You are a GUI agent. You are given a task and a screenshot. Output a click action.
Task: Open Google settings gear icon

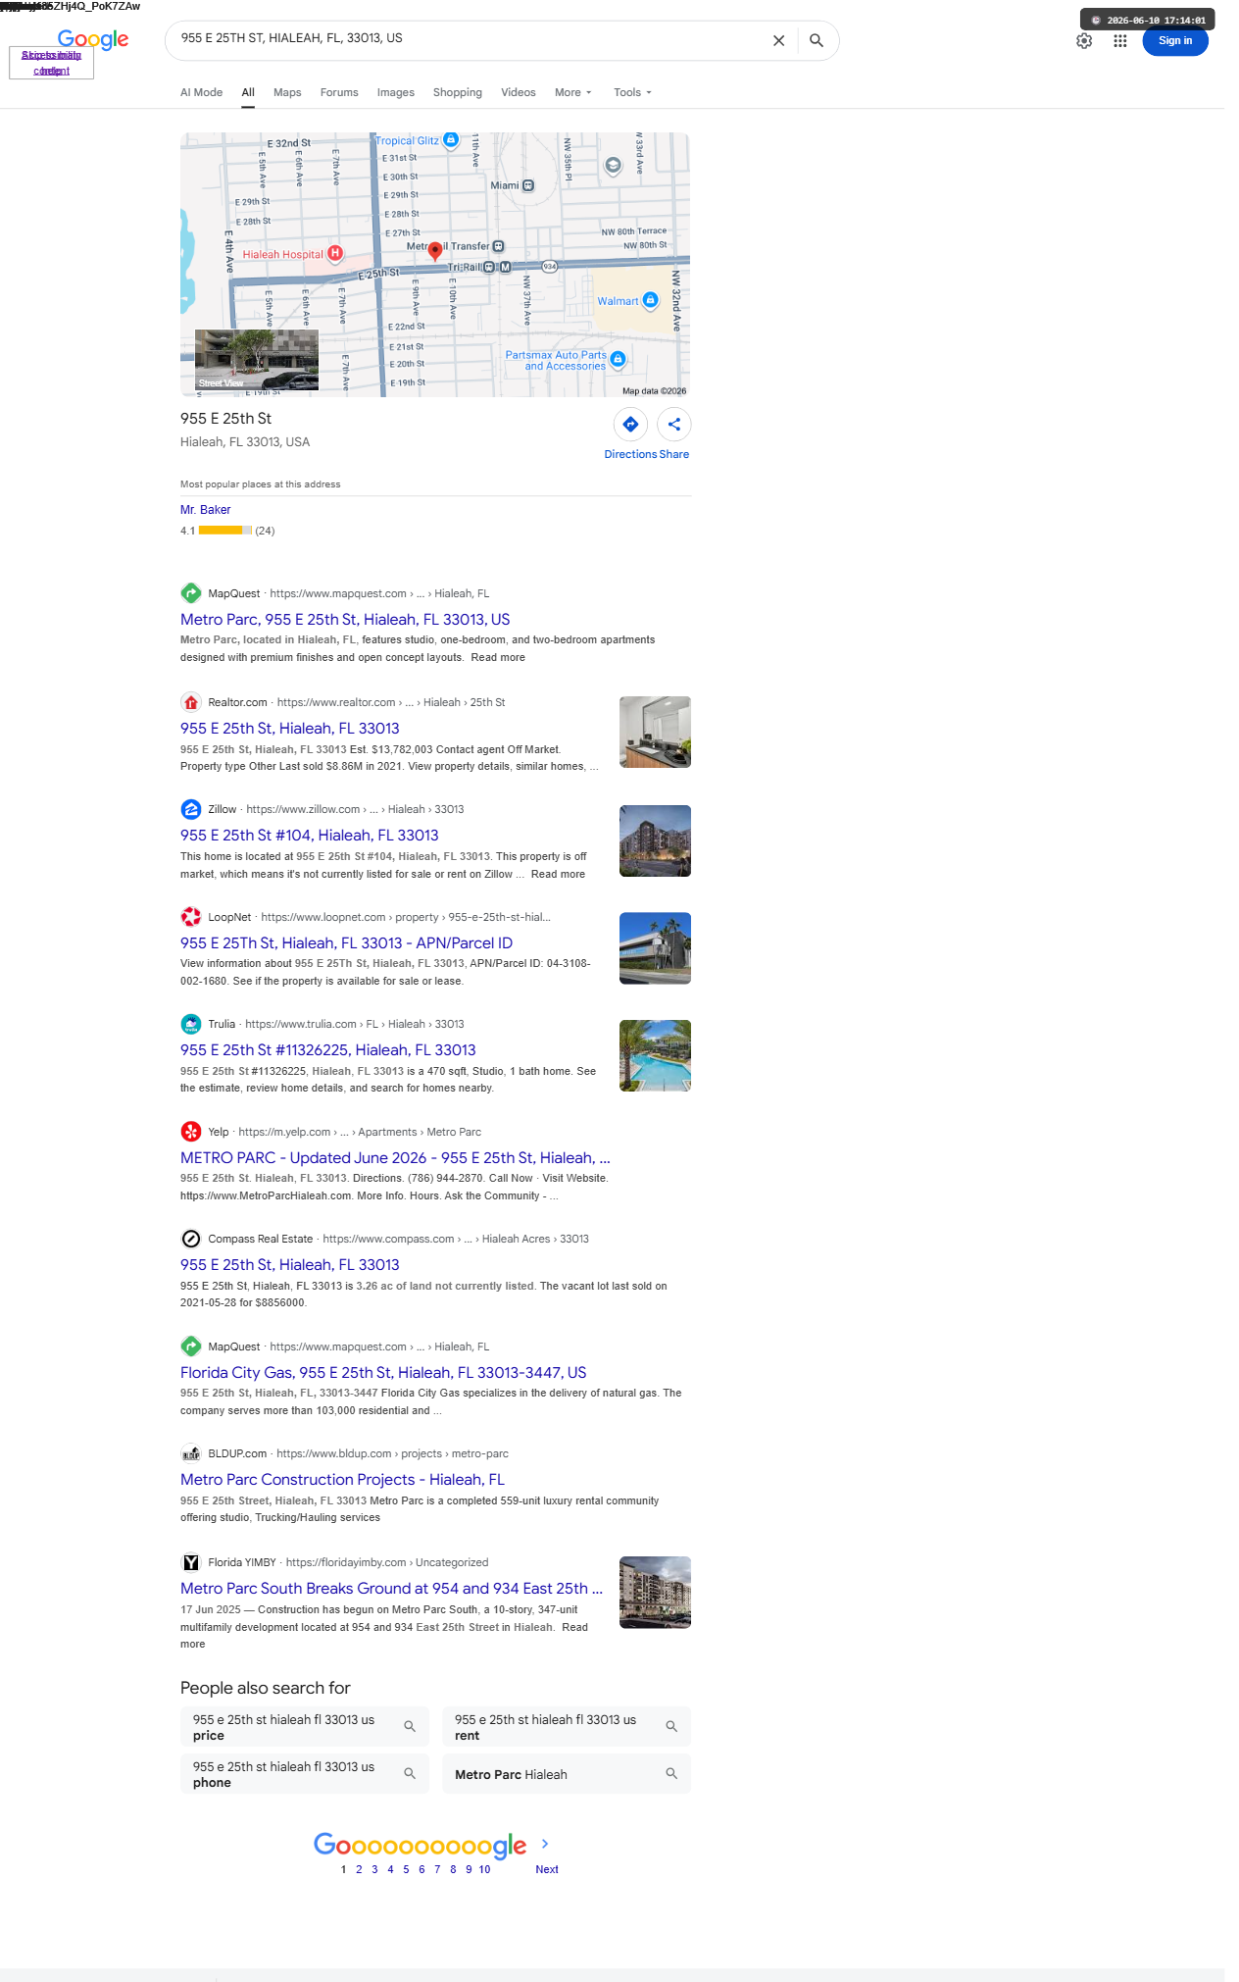tap(1084, 41)
